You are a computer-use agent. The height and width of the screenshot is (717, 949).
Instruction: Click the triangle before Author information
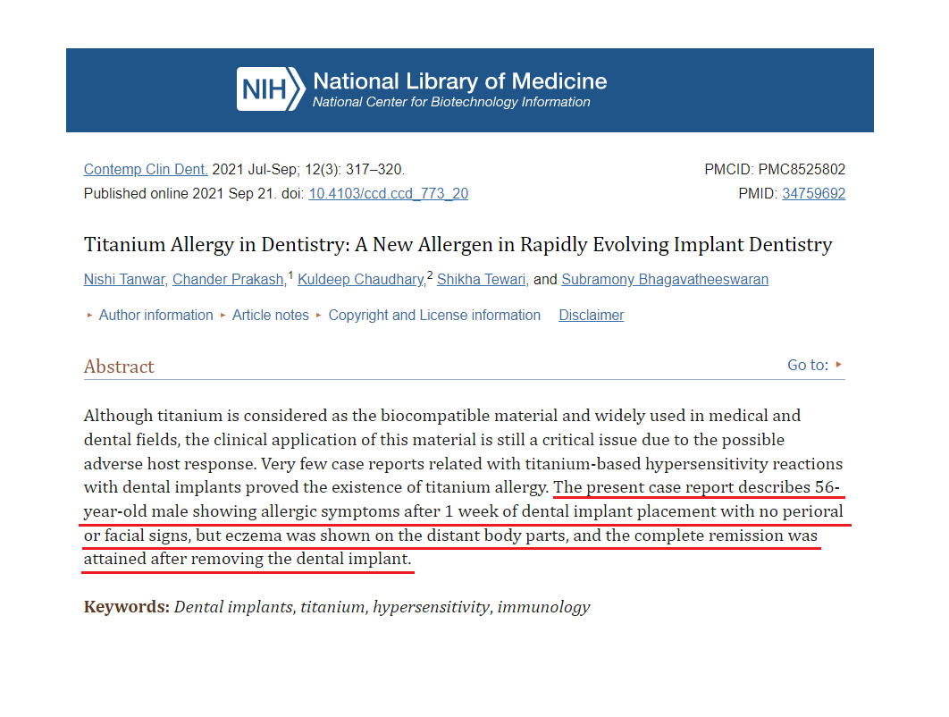click(x=89, y=315)
